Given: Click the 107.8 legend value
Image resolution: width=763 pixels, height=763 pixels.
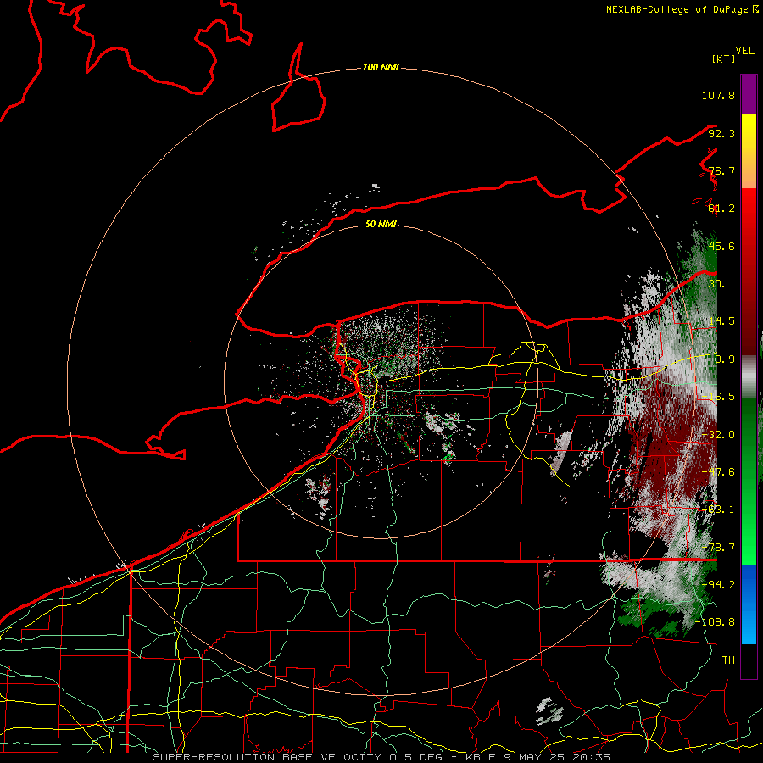Looking at the screenshot, I should tap(718, 95).
